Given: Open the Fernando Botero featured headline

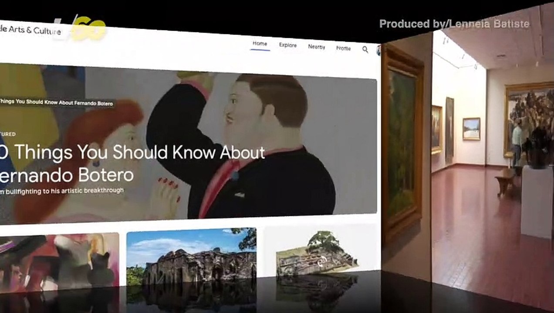Looking at the screenshot, I should click(x=132, y=163).
